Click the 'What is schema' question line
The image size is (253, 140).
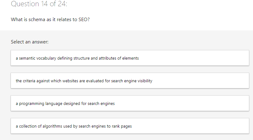(50, 20)
